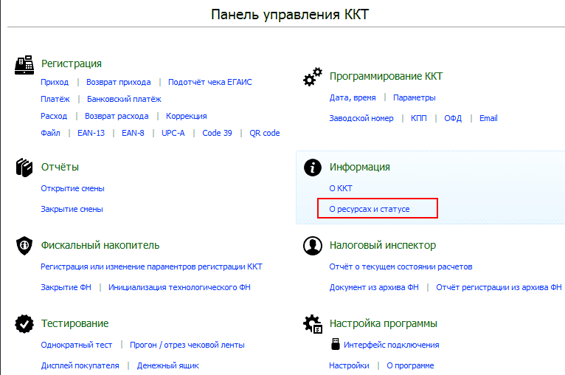Click Закрытие смены
This screenshot has width=565, height=375.
click(x=72, y=209)
